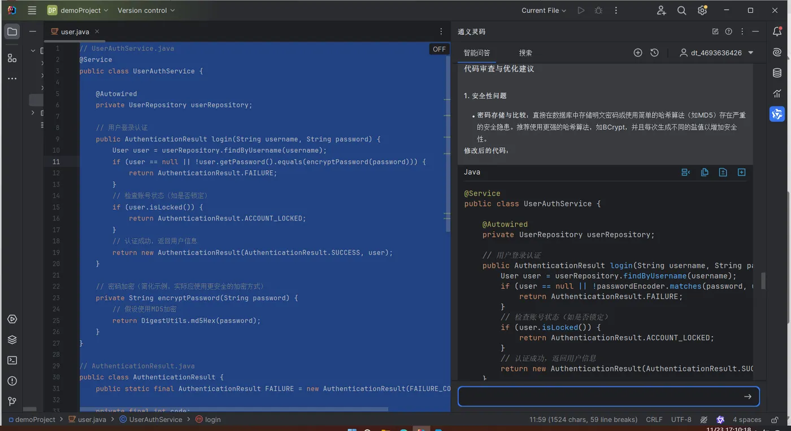Image resolution: width=791 pixels, height=431 pixels.
Task: Start a new chat with the plus icon
Action: click(638, 52)
